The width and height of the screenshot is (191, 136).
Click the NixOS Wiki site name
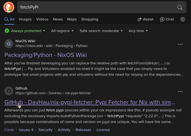(x=25, y=41)
